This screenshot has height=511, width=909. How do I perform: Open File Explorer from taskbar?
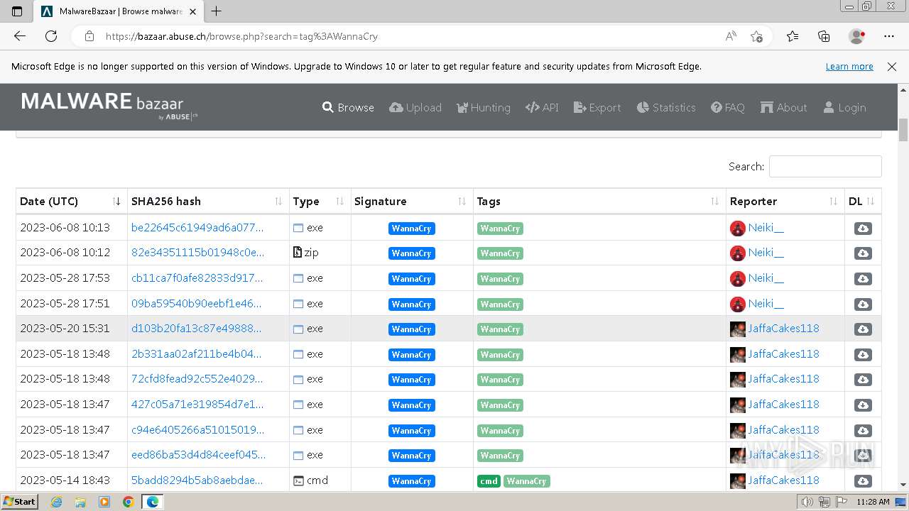pyautogui.click(x=80, y=502)
